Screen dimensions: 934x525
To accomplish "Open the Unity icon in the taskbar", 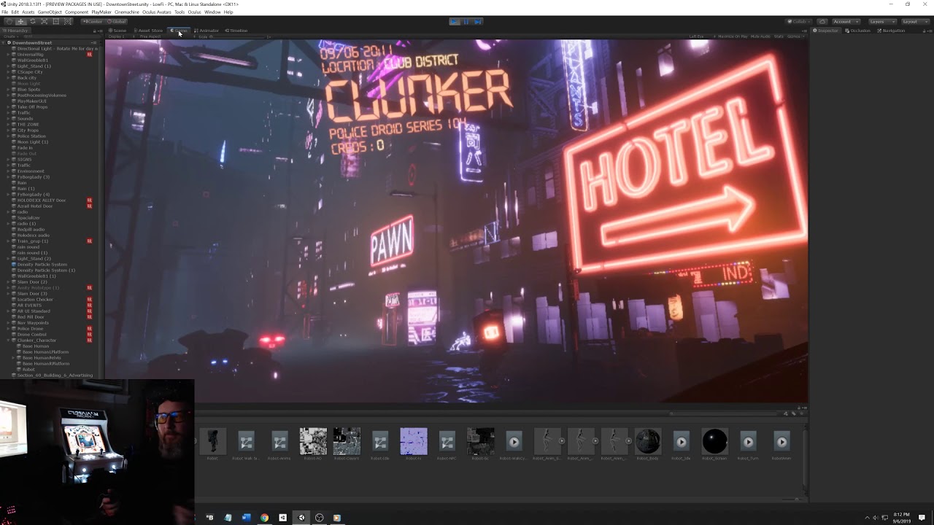I will [301, 518].
